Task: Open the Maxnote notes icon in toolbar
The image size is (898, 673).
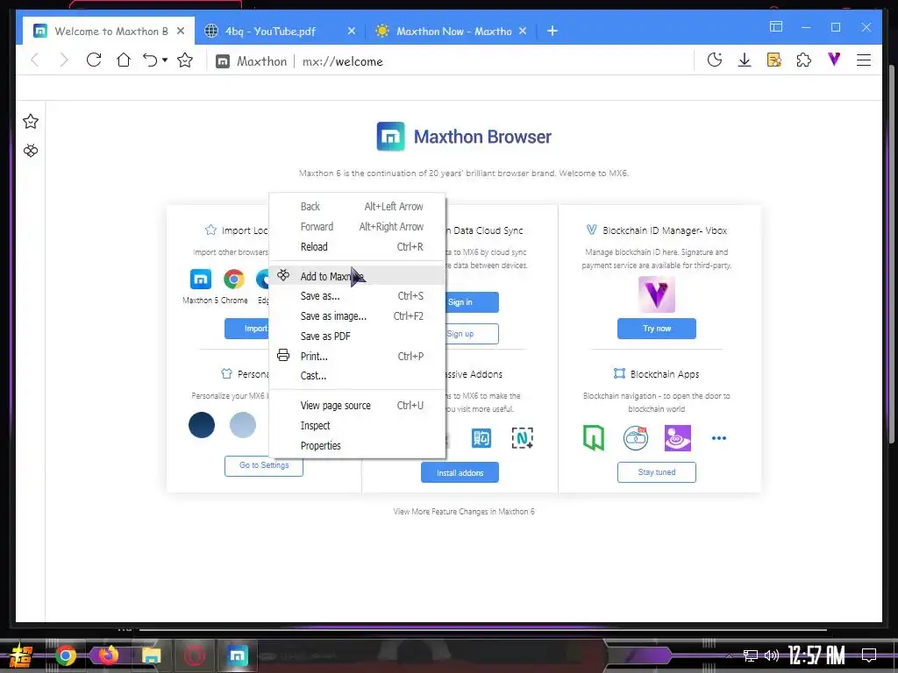Action: [x=774, y=60]
